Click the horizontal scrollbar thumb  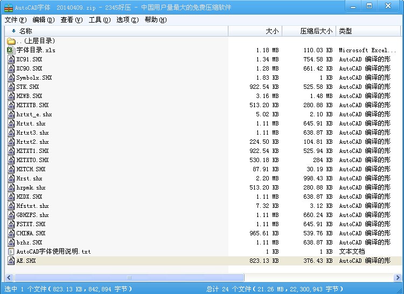click(x=129, y=277)
